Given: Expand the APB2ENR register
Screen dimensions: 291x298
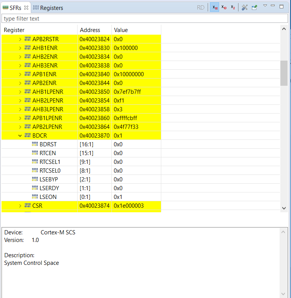Looking at the screenshot, I should pos(20,83).
